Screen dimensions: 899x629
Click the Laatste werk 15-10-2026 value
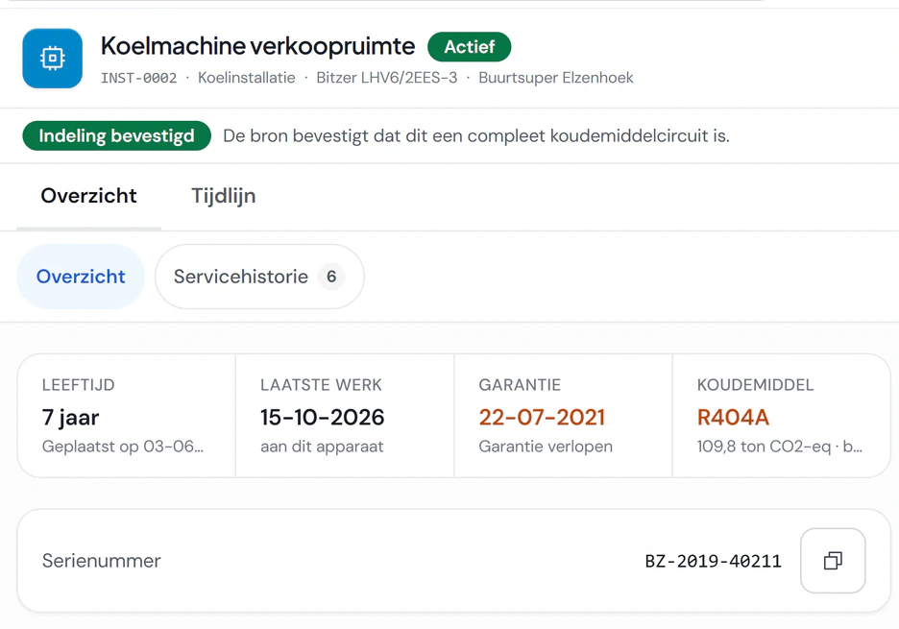322,418
